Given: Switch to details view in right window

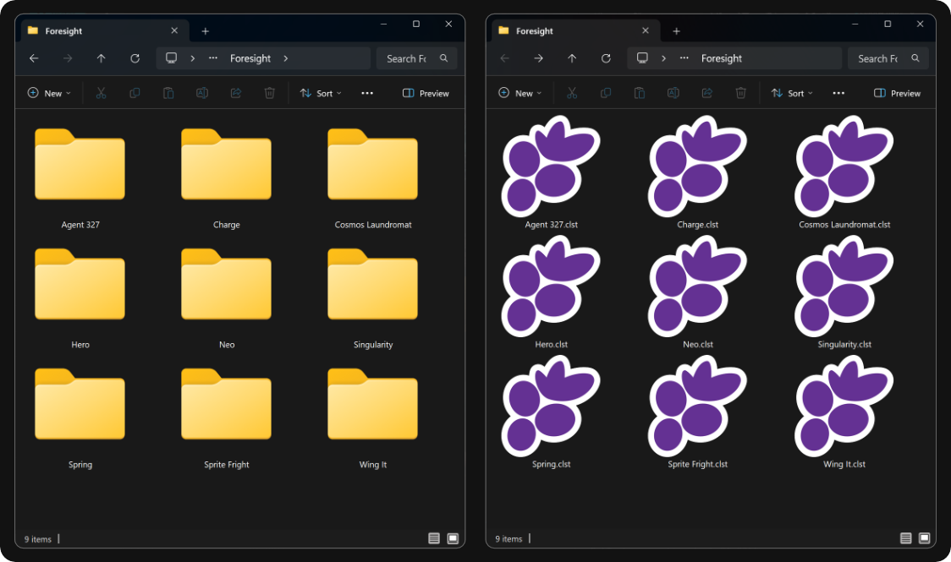Looking at the screenshot, I should (x=905, y=537).
